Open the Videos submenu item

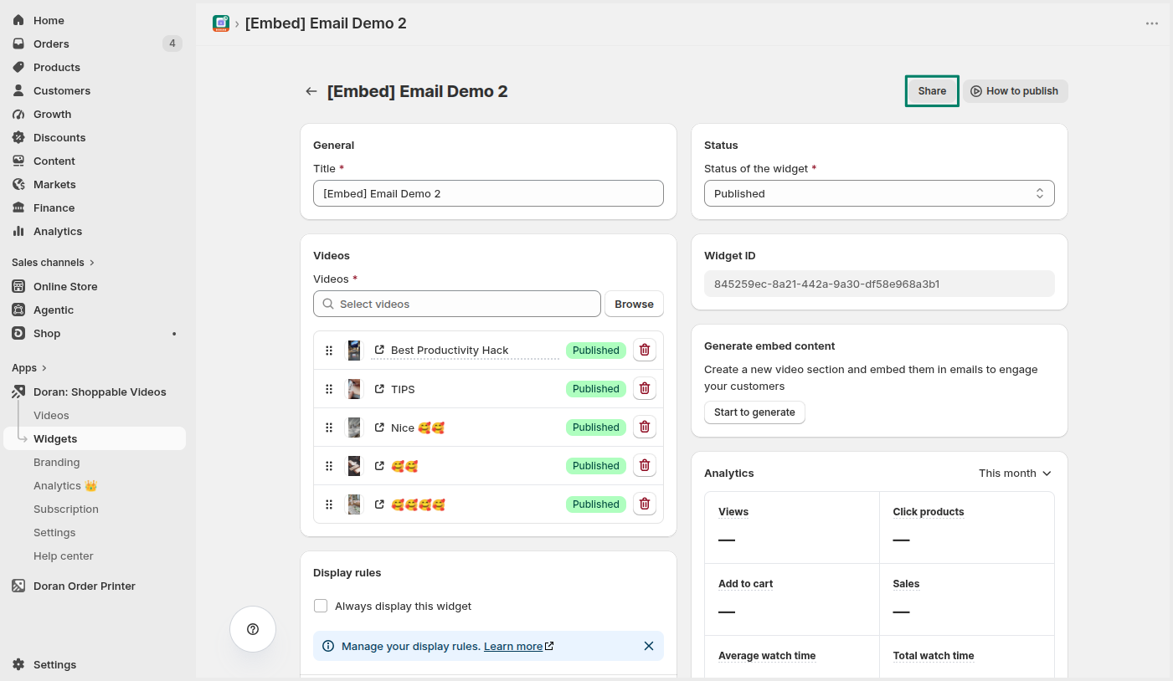coord(51,415)
